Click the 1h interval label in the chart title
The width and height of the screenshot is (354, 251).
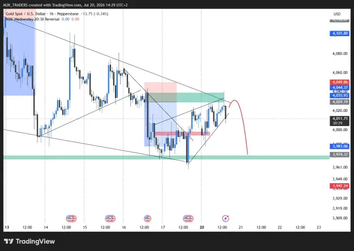51,14
